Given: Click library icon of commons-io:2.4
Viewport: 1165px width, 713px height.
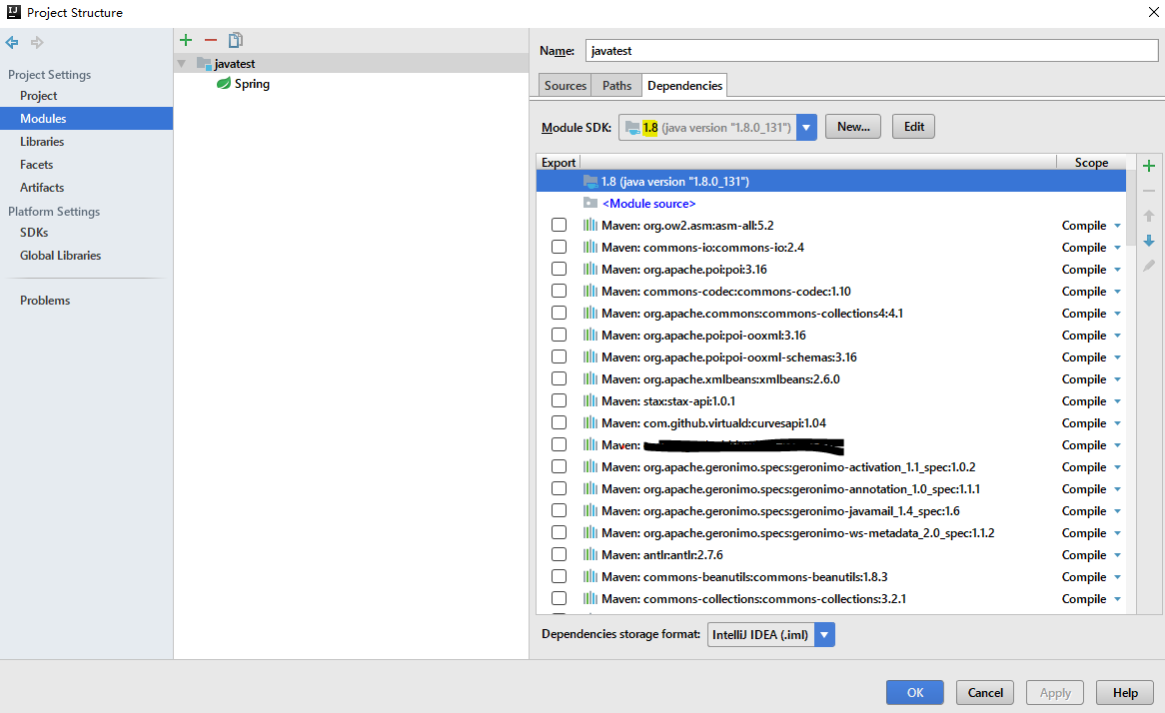Looking at the screenshot, I should tap(589, 247).
